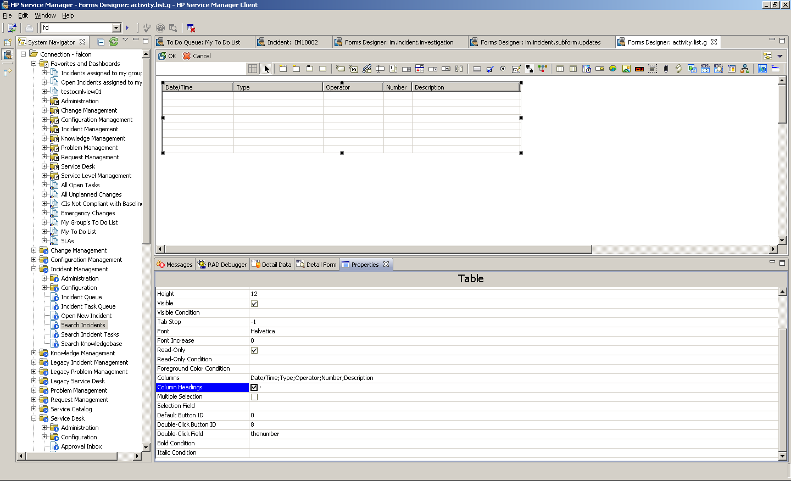Select the network hierarchy widget tool

click(745, 69)
